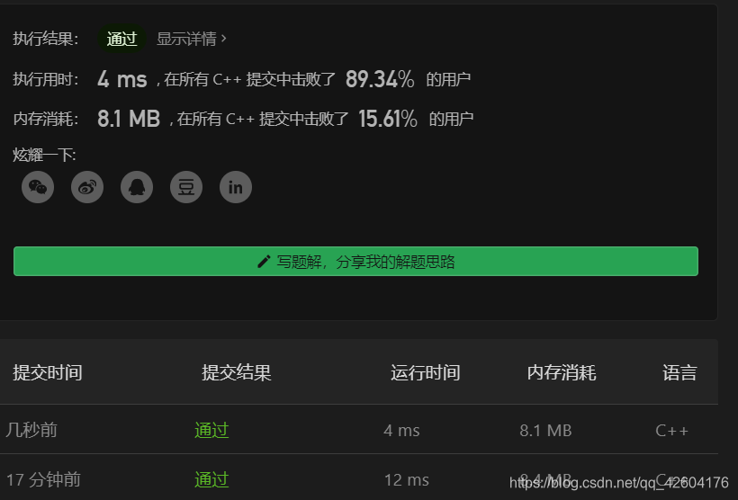Click the 通过 status badge at top
This screenshot has height=500, width=738.
121,39
